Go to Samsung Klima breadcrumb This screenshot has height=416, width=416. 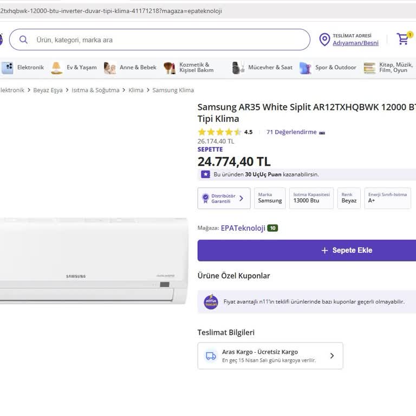pos(173,90)
